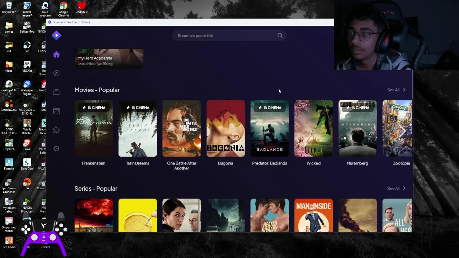This screenshot has width=459, height=258.
Task: Select the VRChat desktop icon
Action: 27,67
